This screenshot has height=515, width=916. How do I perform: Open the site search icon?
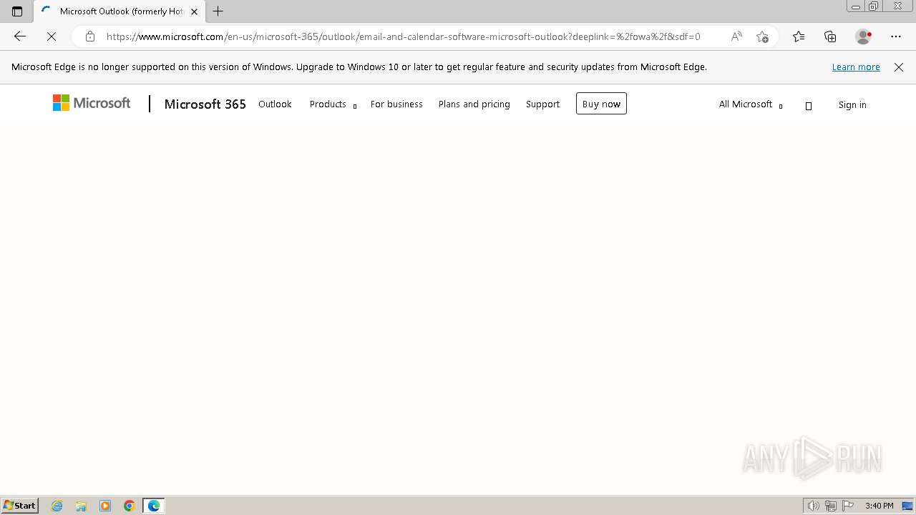pos(809,105)
